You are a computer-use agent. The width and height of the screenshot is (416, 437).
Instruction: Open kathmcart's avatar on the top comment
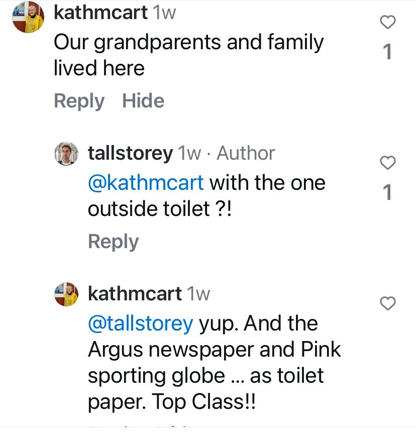point(28,17)
